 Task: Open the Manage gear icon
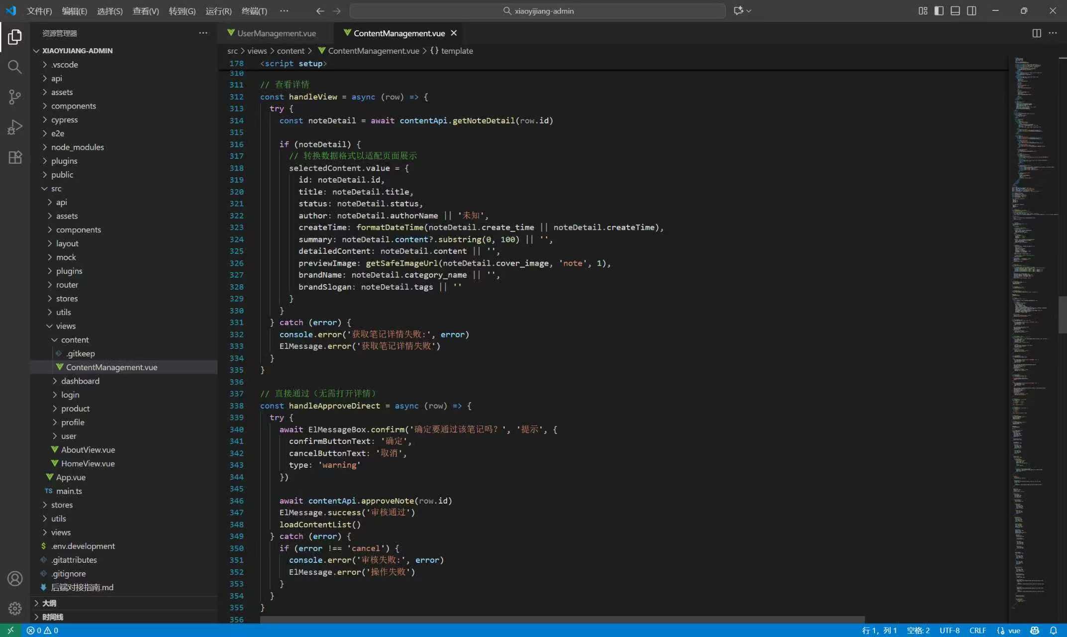click(x=15, y=608)
